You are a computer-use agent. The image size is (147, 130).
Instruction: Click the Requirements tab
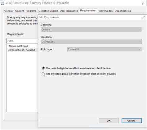point(88,11)
